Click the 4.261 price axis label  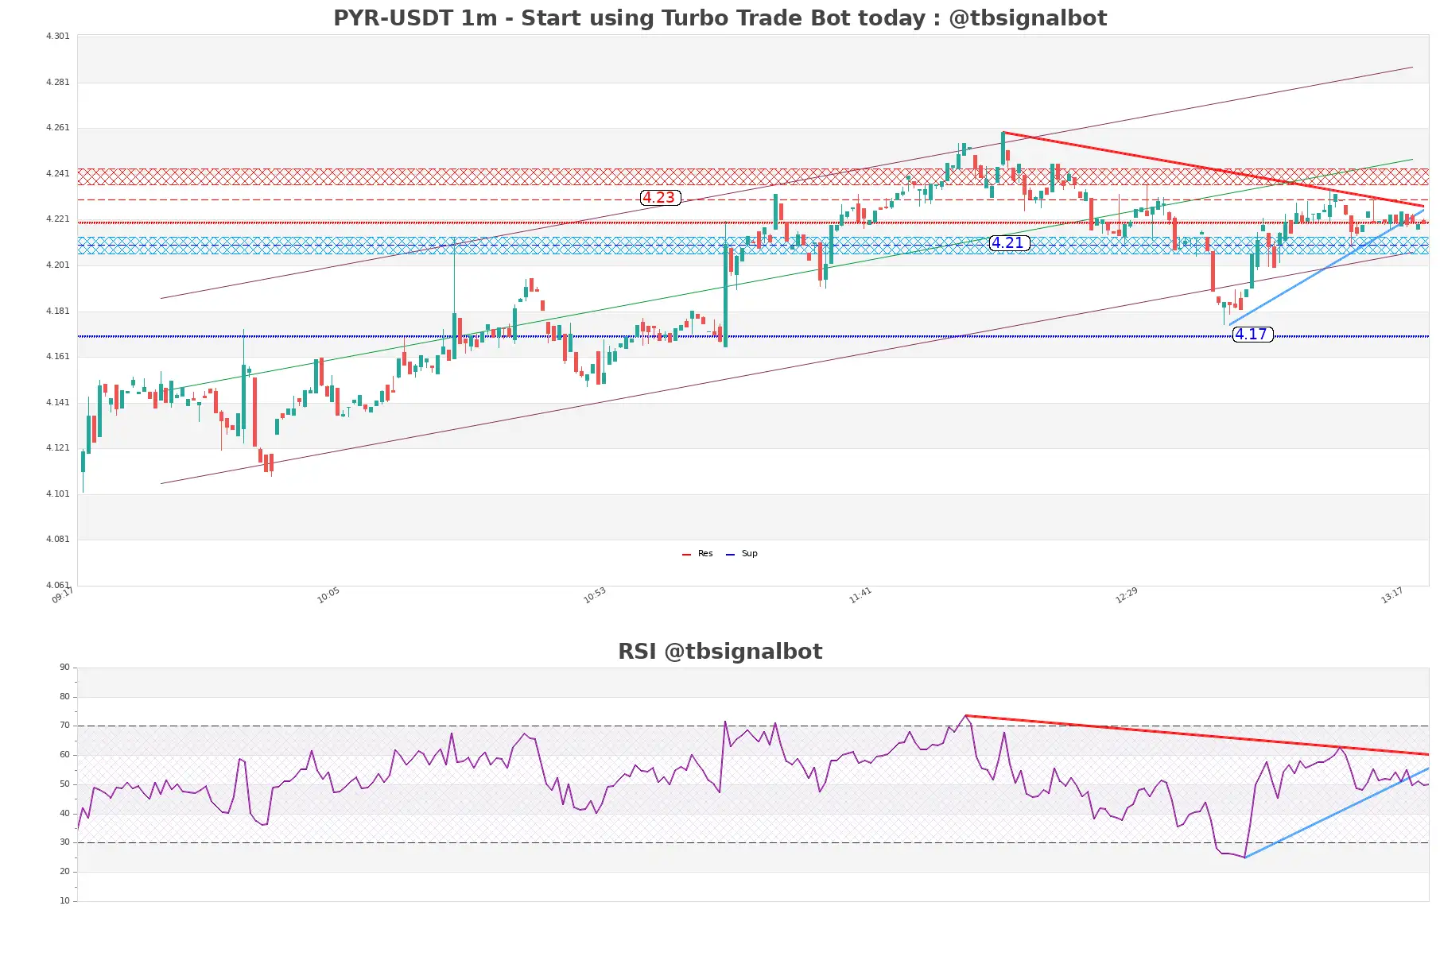point(57,127)
